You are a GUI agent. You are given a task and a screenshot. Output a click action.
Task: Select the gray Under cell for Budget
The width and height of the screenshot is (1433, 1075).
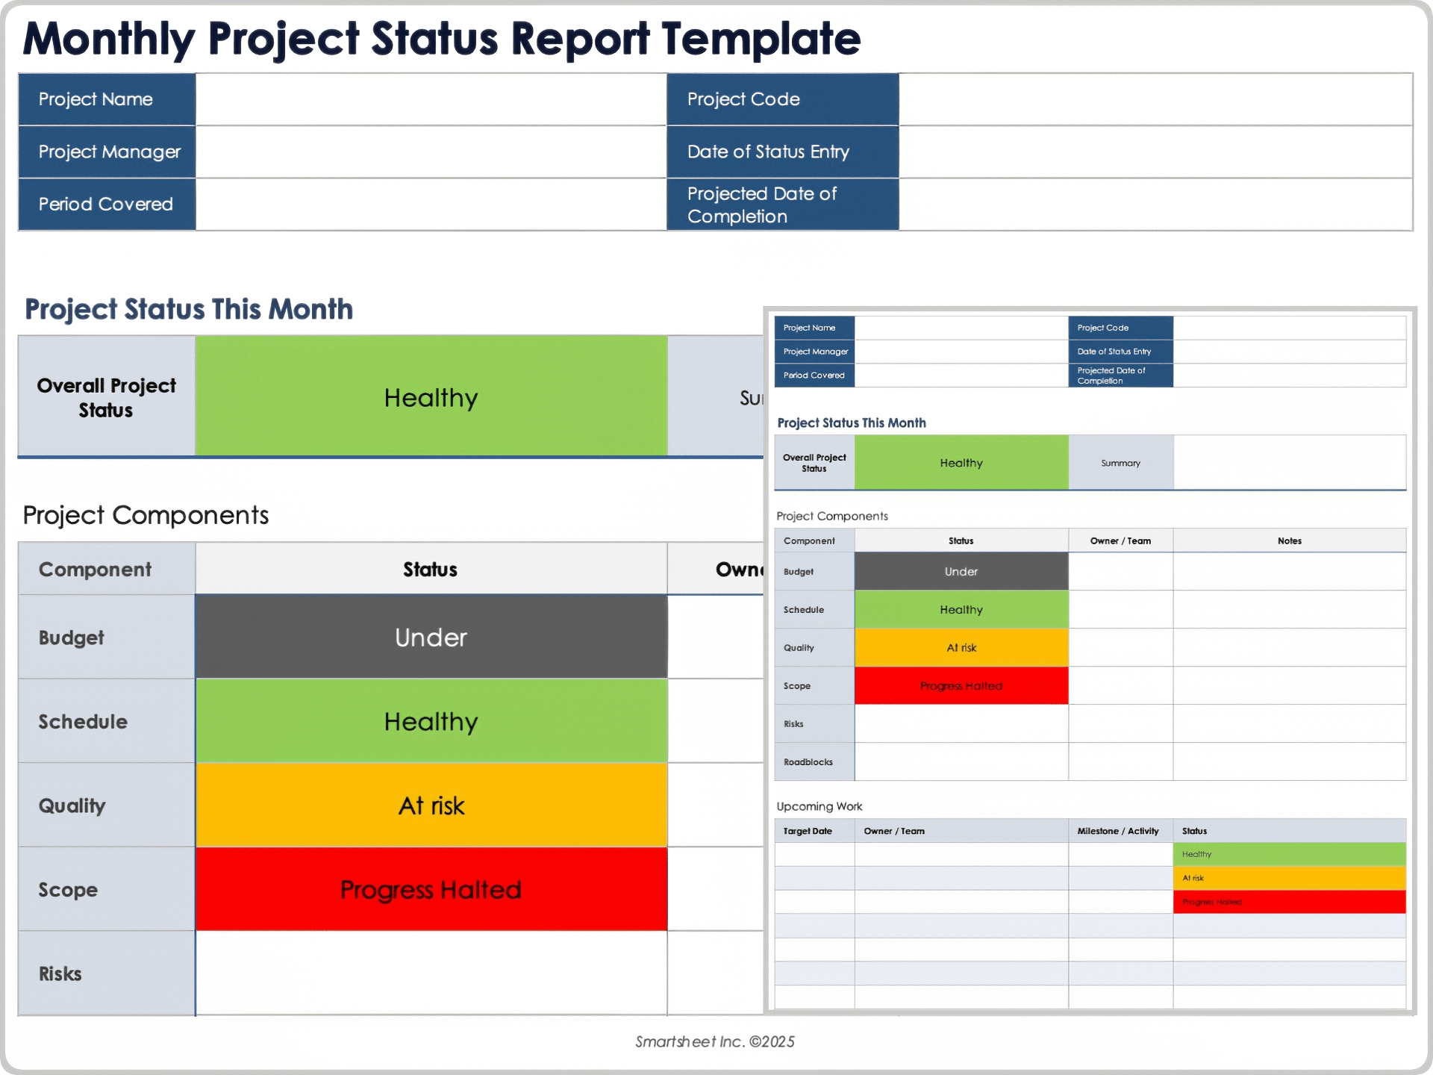tap(430, 637)
